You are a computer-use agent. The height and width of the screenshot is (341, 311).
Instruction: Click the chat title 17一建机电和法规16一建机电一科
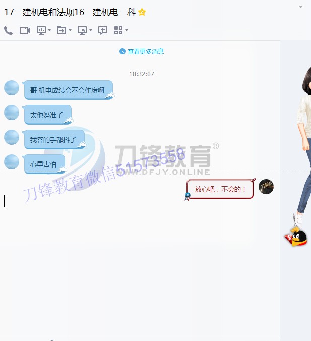(70, 12)
